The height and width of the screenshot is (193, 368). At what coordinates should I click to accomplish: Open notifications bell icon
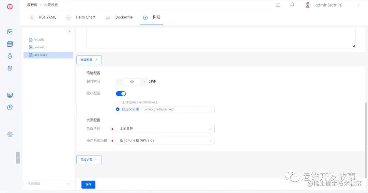(x=292, y=4)
